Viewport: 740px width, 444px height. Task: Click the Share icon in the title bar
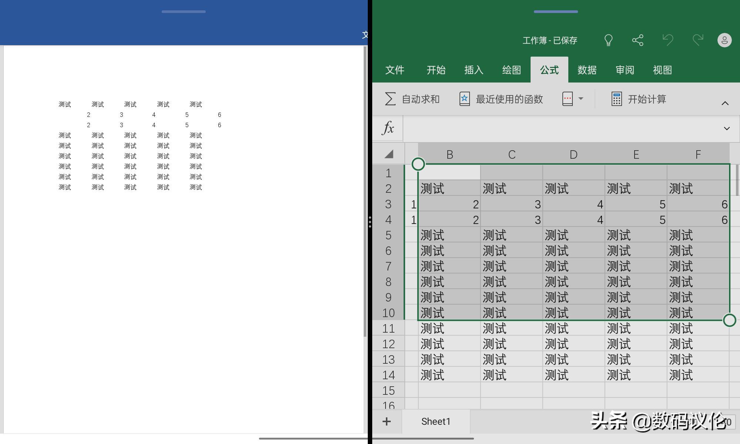[x=638, y=40]
